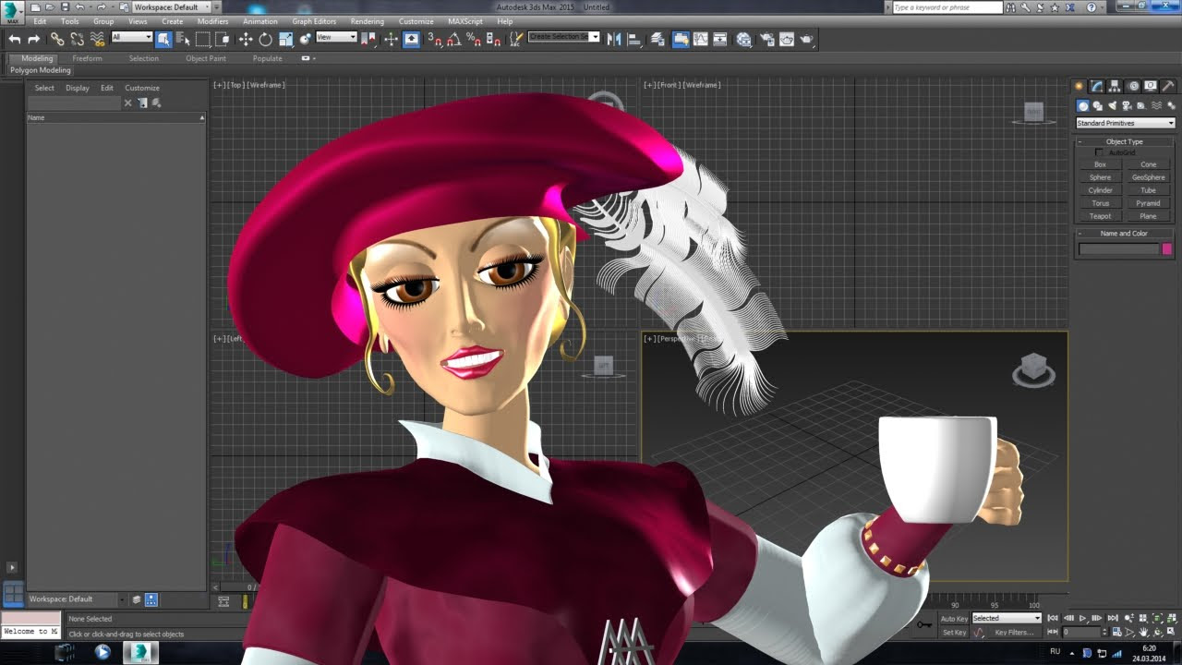Open the reference coordinate View dropdown
The image size is (1182, 665).
336,37
